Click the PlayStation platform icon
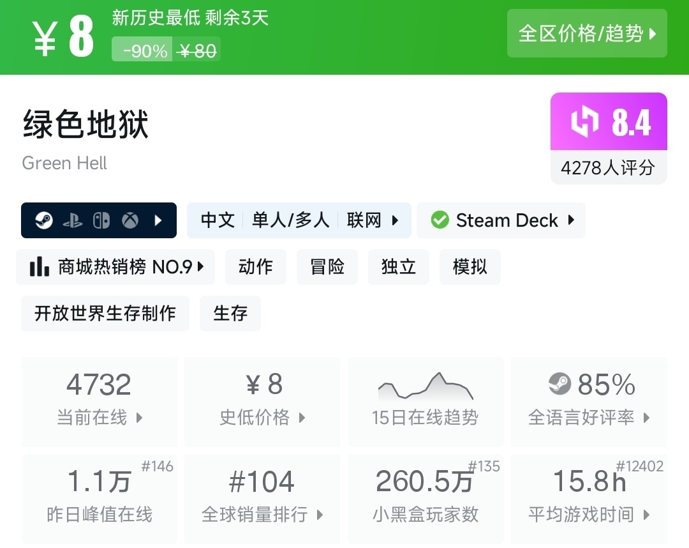This screenshot has height=548, width=689. click(x=73, y=220)
